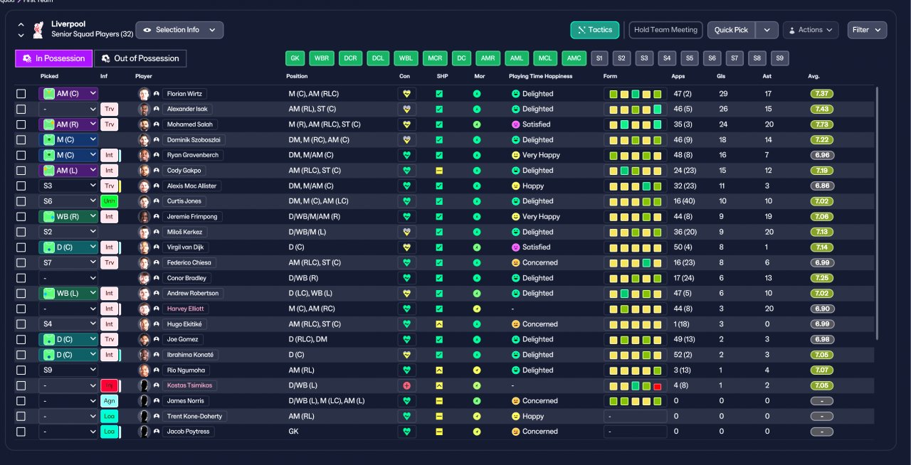Click Virgil van Dijk's player portrait
This screenshot has width=911, height=465.
[x=144, y=247]
